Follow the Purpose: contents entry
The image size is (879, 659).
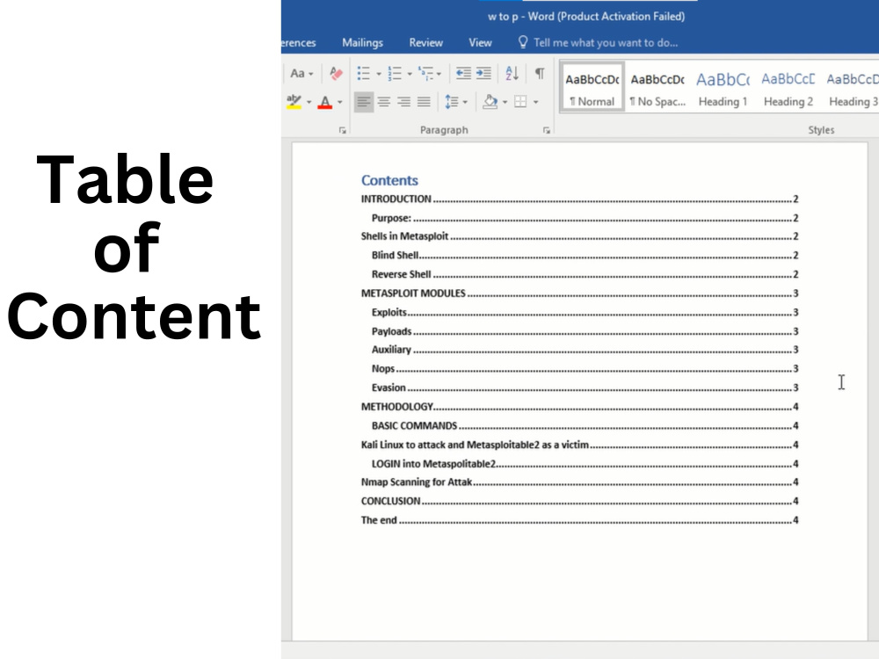585,218
